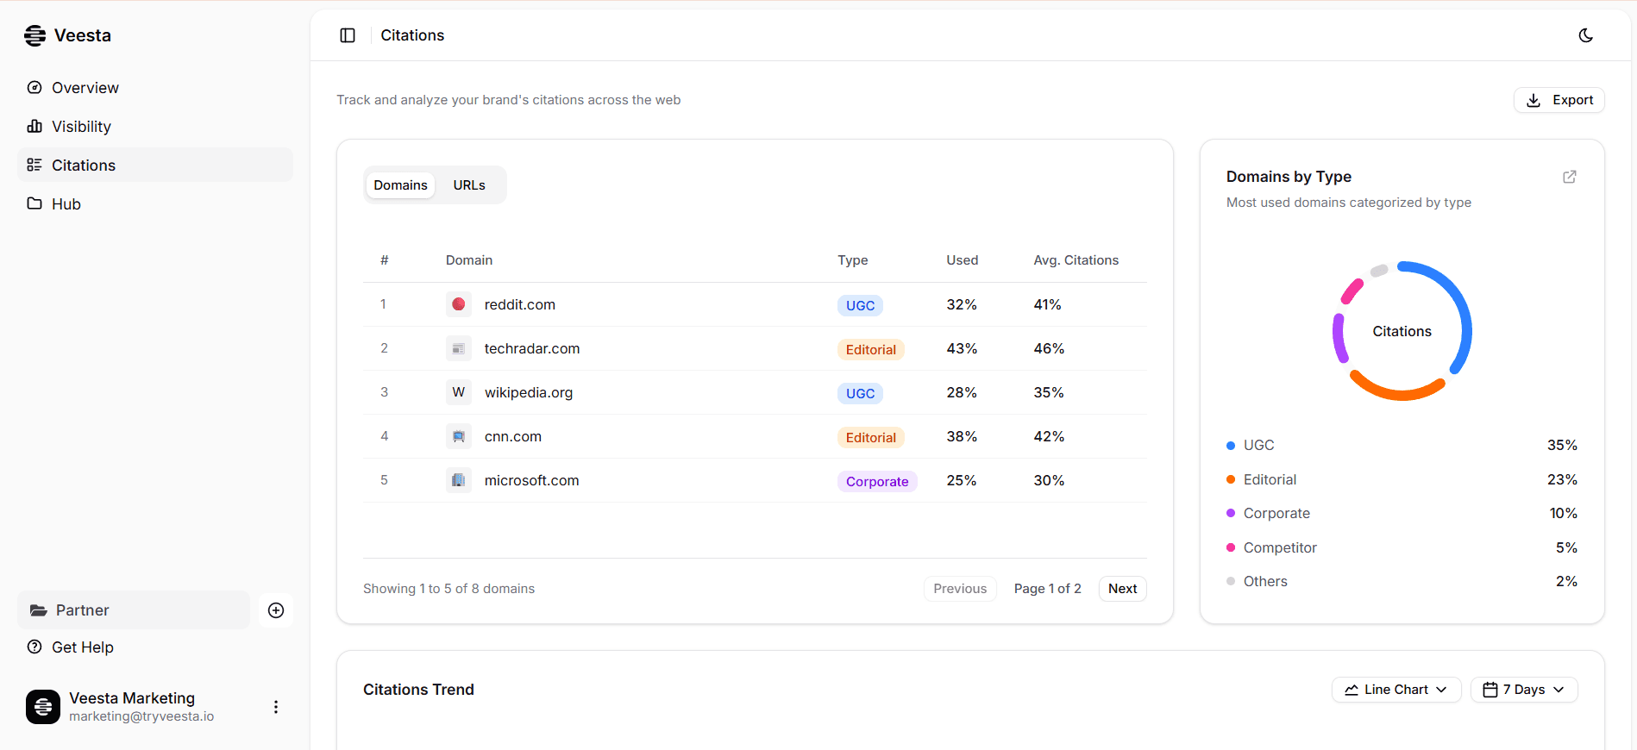1637x750 pixels.
Task: Open the Partner workspace selector
Action: [x=134, y=610]
